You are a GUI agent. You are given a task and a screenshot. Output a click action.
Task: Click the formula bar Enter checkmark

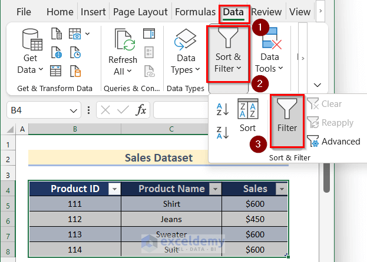(123, 110)
